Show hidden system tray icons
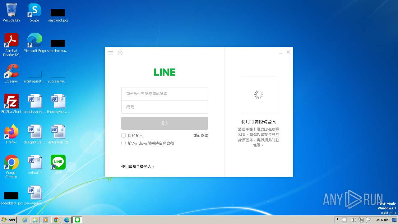 pos(337,220)
